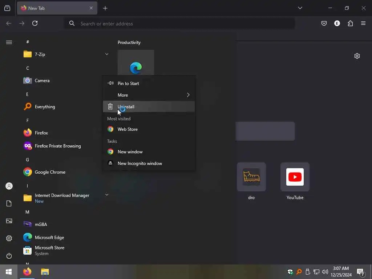Open Web Store from Most visited
This screenshot has width=372, height=279.
pos(149,129)
